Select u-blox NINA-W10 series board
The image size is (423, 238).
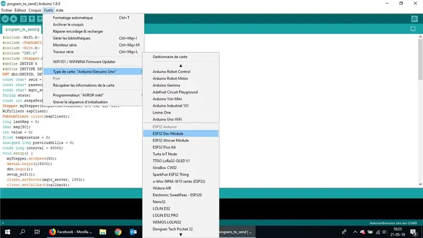pos(181,181)
